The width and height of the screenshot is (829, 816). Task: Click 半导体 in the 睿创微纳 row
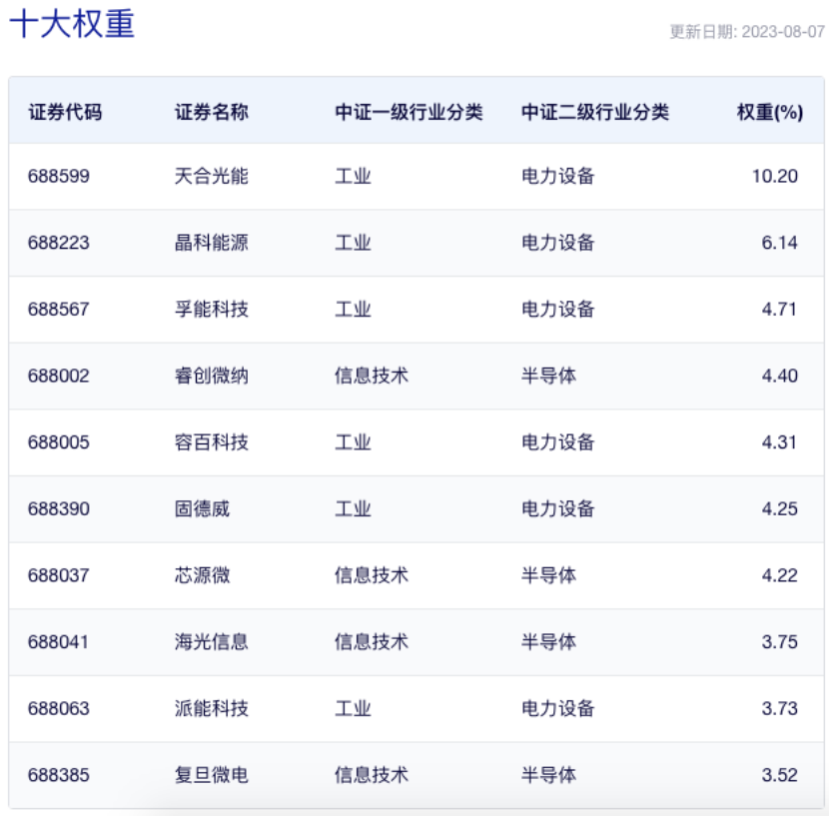pyautogui.click(x=548, y=376)
